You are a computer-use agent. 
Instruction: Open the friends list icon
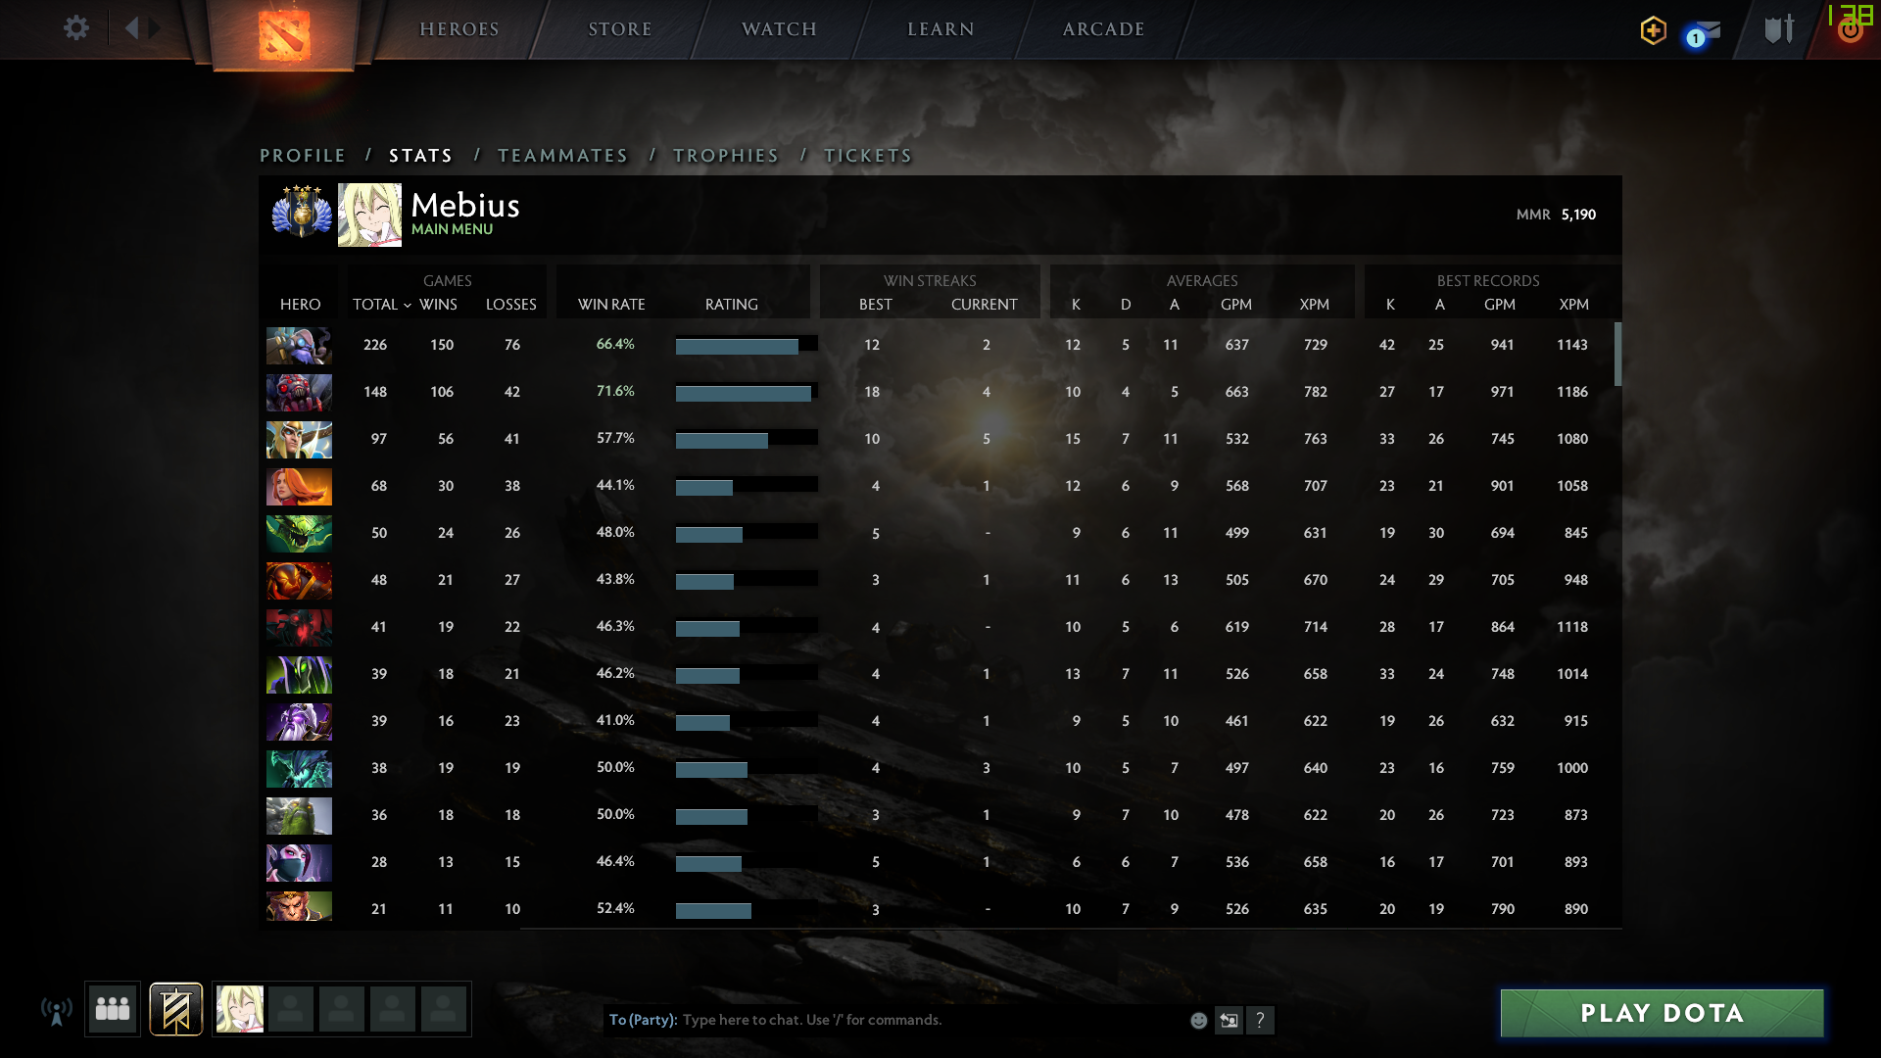tap(113, 1009)
